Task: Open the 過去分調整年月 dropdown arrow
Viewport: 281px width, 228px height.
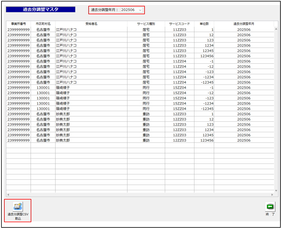Action: [x=140, y=10]
